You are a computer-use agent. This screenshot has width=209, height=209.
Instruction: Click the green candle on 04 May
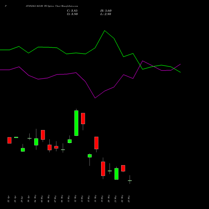click(x=36, y=142)
